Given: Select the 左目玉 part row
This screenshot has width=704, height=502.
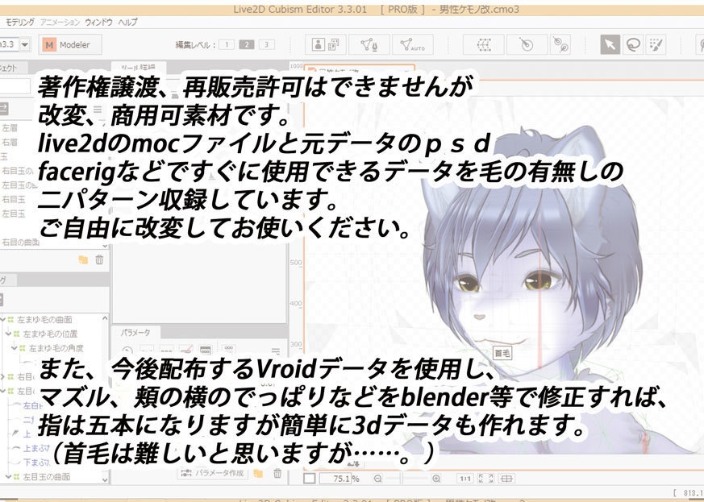Looking at the screenshot, I should pyautogui.click(x=14, y=214).
